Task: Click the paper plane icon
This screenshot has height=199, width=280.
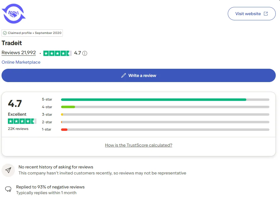Action: [8, 170]
